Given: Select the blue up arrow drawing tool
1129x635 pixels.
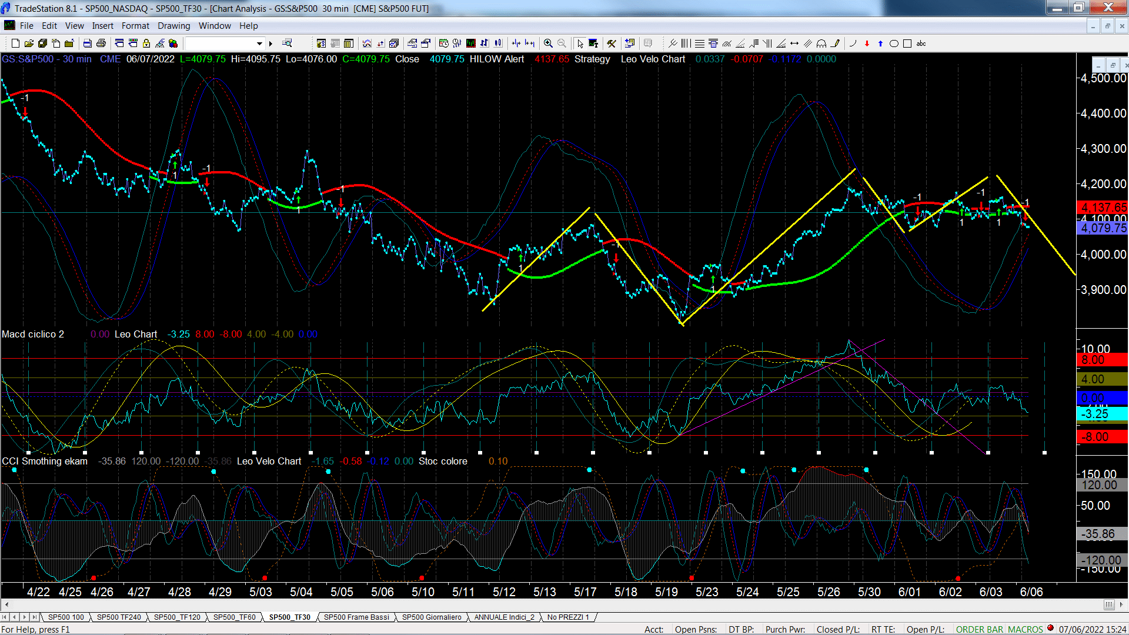Looking at the screenshot, I should [x=880, y=44].
